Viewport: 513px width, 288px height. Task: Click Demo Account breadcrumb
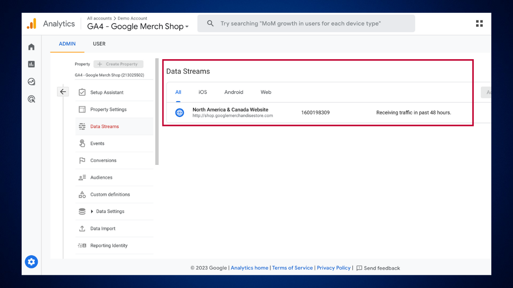[x=132, y=18]
